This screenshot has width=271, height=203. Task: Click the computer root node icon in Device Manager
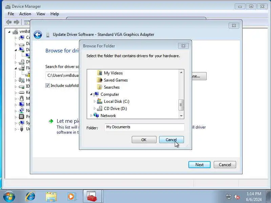point(15,31)
